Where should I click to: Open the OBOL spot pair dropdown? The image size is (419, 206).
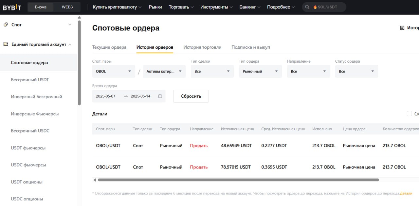click(114, 71)
